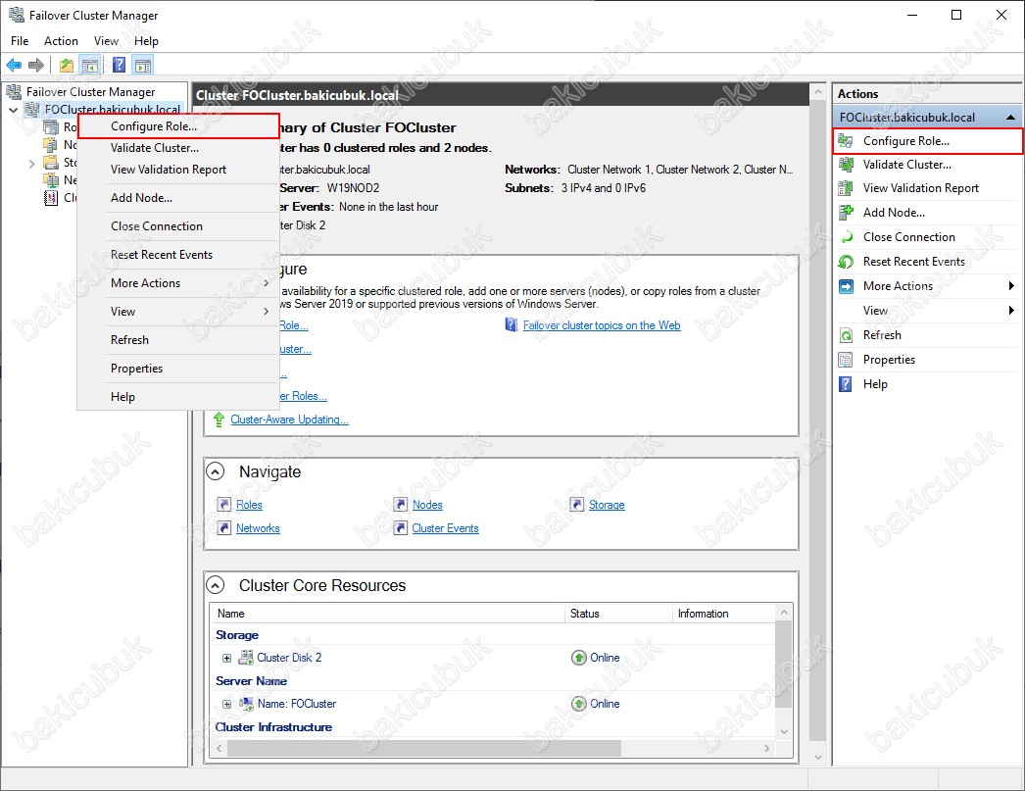Open the View menu in menu bar

[x=106, y=40]
